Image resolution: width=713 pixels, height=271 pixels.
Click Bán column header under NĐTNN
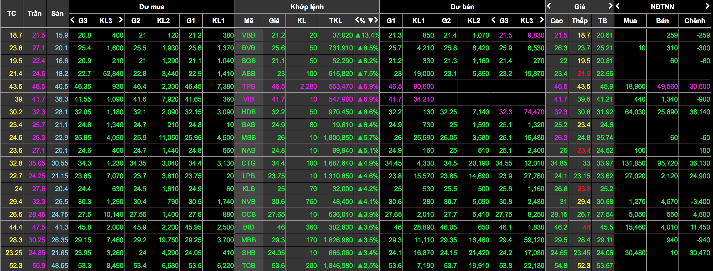coord(662,21)
